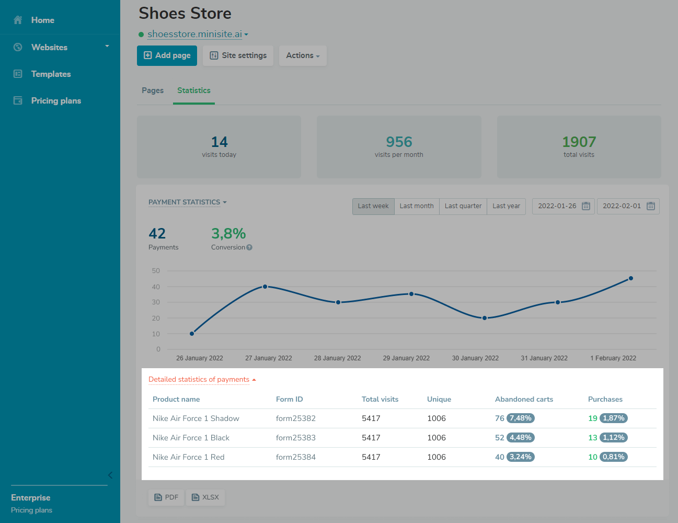The width and height of the screenshot is (678, 523).
Task: Export statistics as XLSX
Action: point(205,497)
